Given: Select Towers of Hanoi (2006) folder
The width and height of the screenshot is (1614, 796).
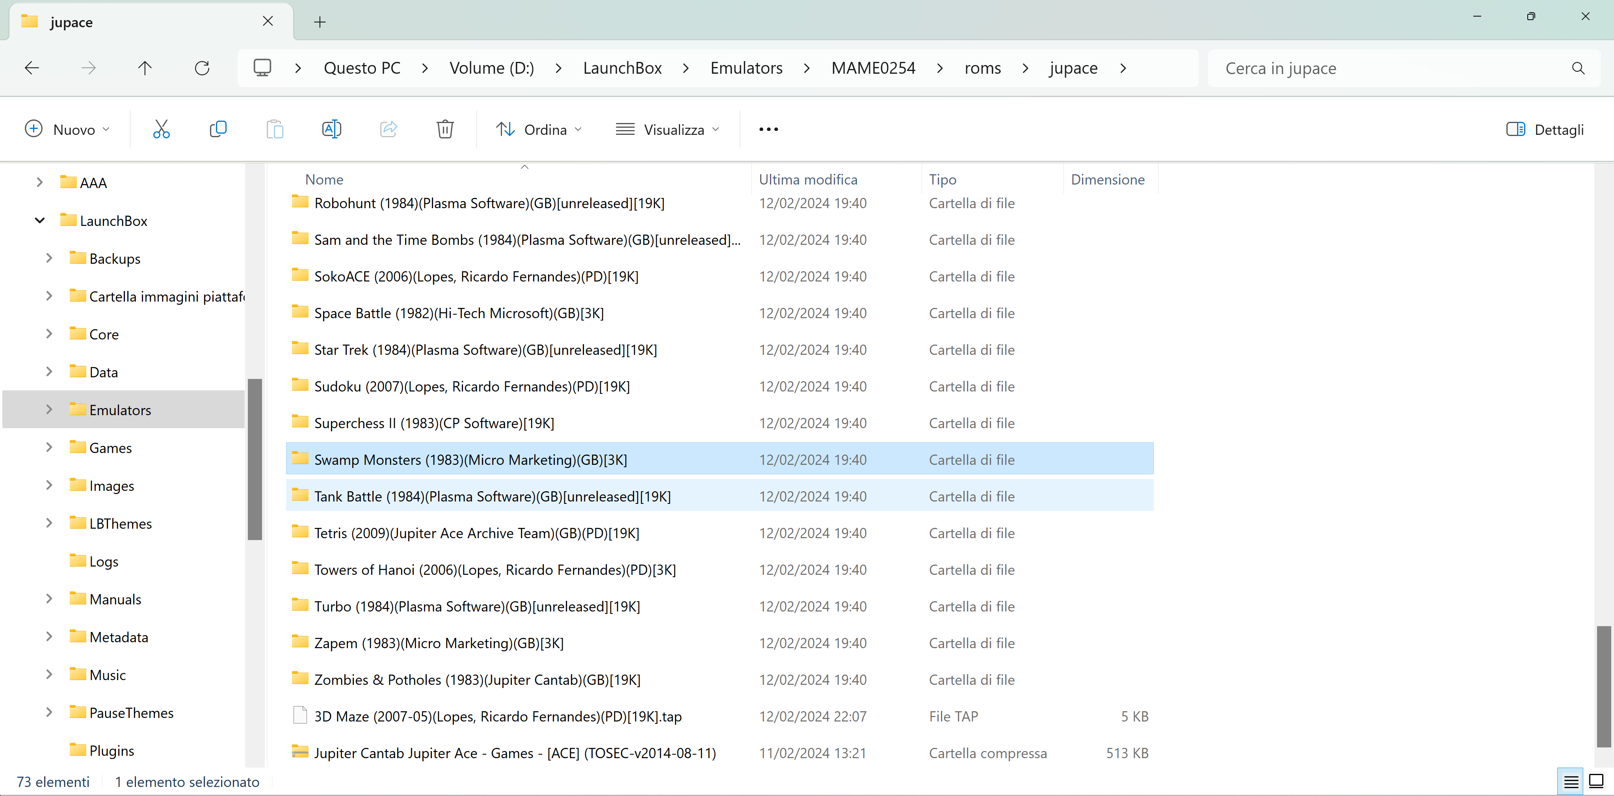Looking at the screenshot, I should [719, 569].
